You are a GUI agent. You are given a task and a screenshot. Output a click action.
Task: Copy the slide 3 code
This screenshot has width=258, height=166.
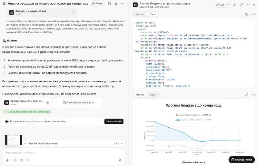click(247, 14)
